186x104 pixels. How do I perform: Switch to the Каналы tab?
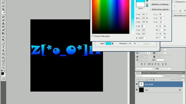pyautogui.click(x=145, y=73)
